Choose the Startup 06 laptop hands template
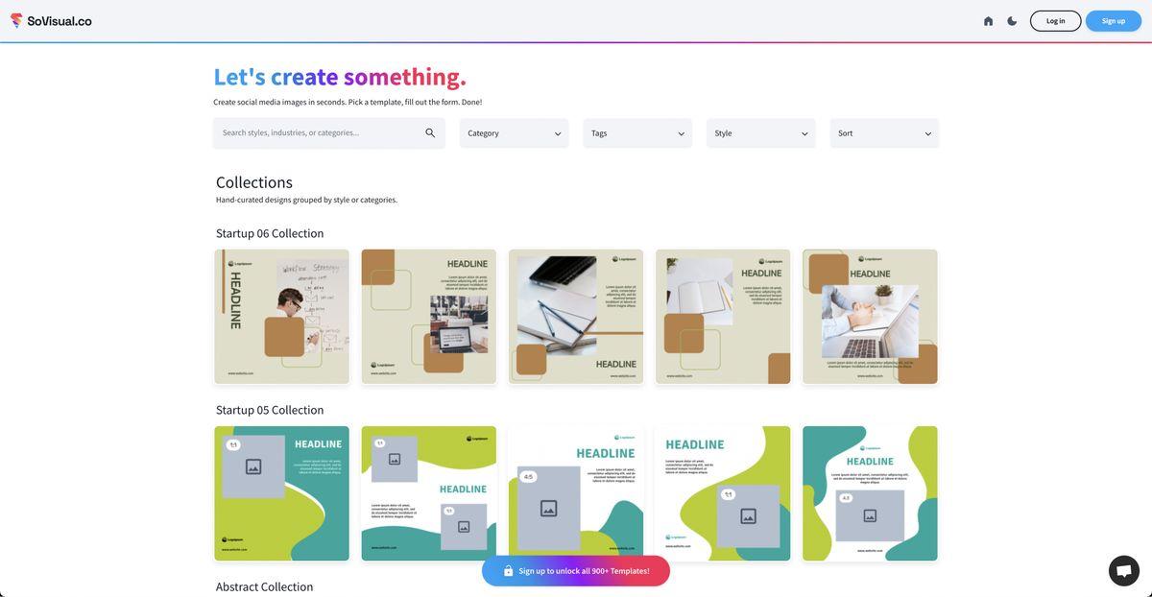Image resolution: width=1152 pixels, height=597 pixels. (x=870, y=317)
